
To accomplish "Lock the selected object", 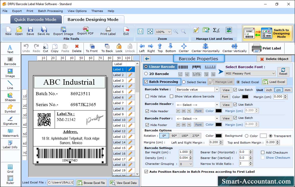I will coord(119,48).
